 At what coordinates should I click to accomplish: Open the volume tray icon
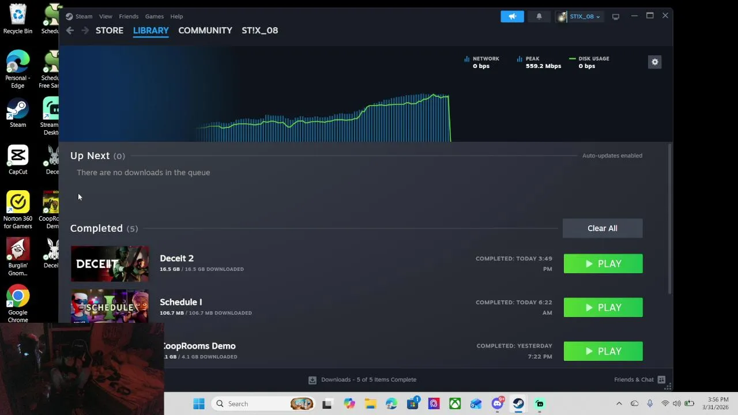pos(676,403)
